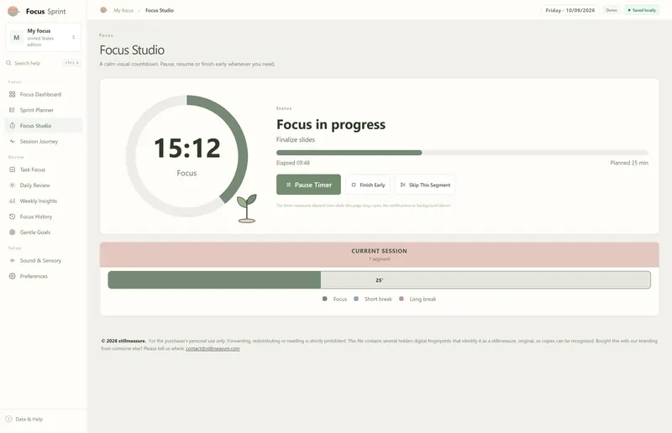The height and width of the screenshot is (433, 672).
Task: Go to Focus Dashboard page
Action: [x=44, y=94]
